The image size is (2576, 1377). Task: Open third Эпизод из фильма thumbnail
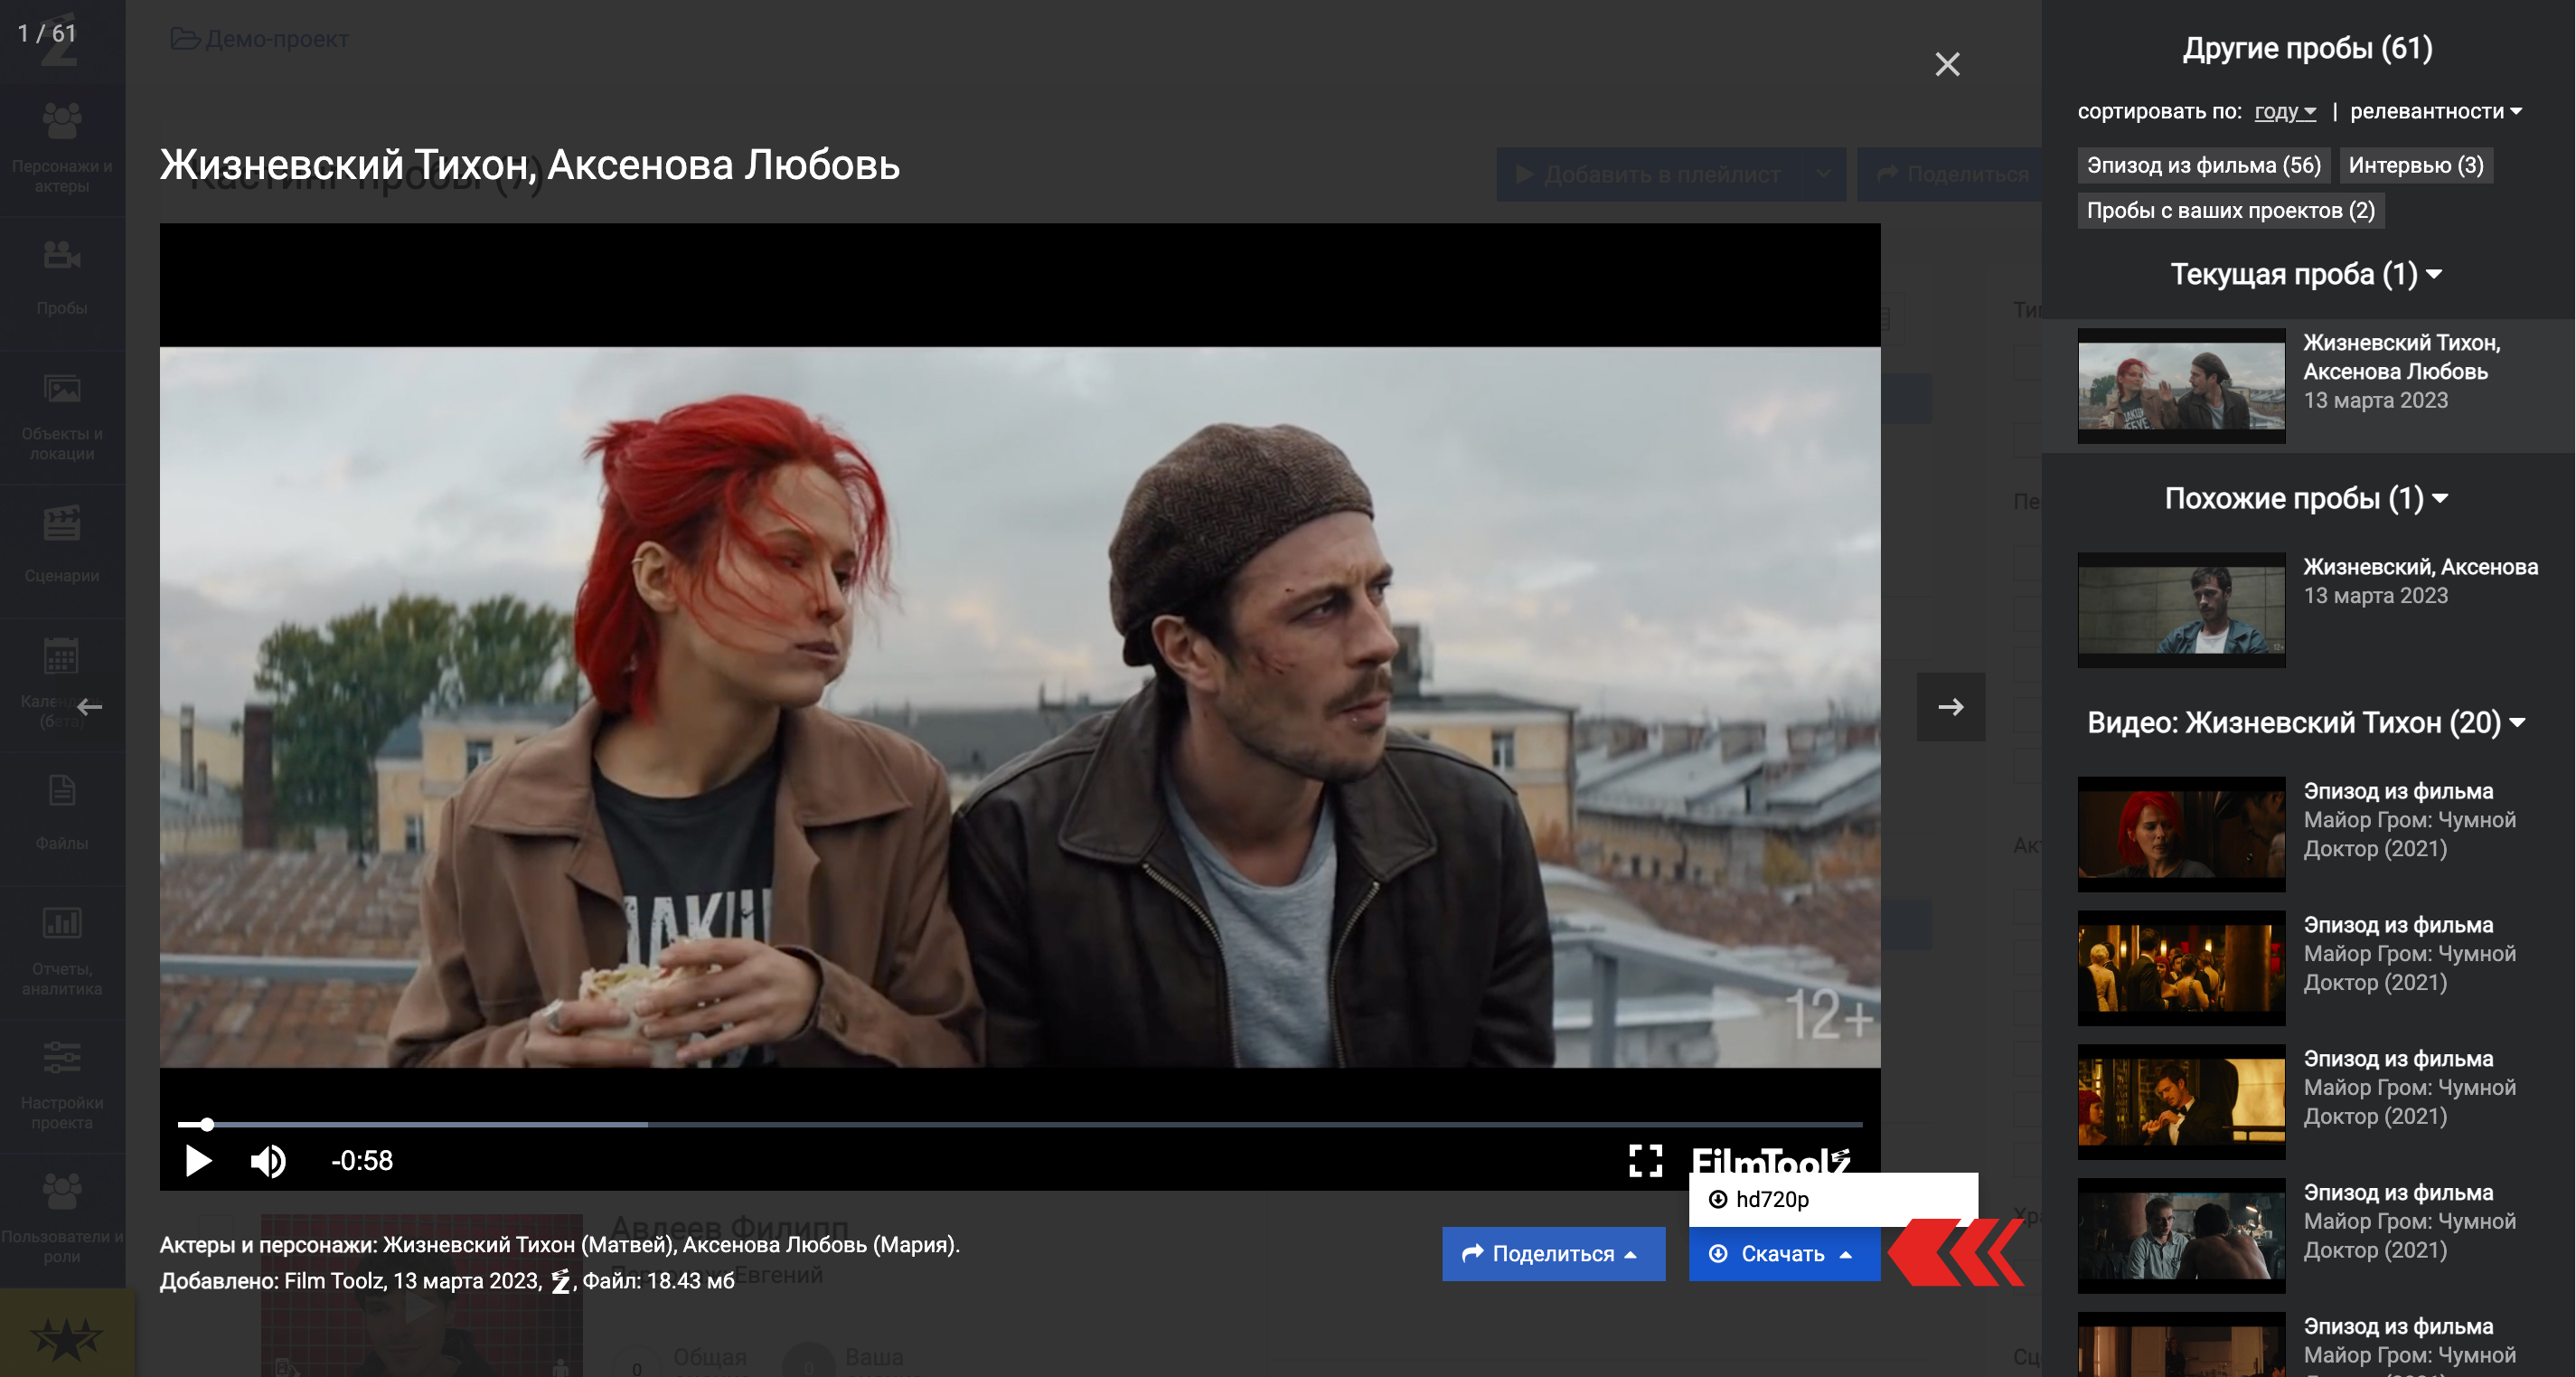2181,1102
